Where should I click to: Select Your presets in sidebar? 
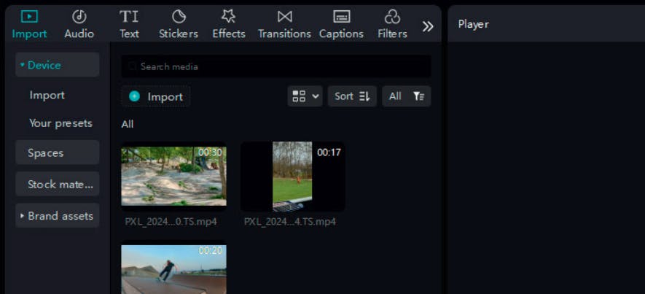point(60,123)
